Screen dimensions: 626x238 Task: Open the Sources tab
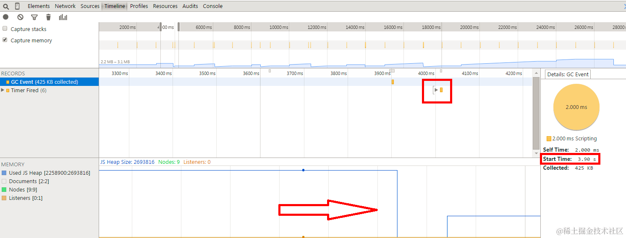[x=90, y=6]
